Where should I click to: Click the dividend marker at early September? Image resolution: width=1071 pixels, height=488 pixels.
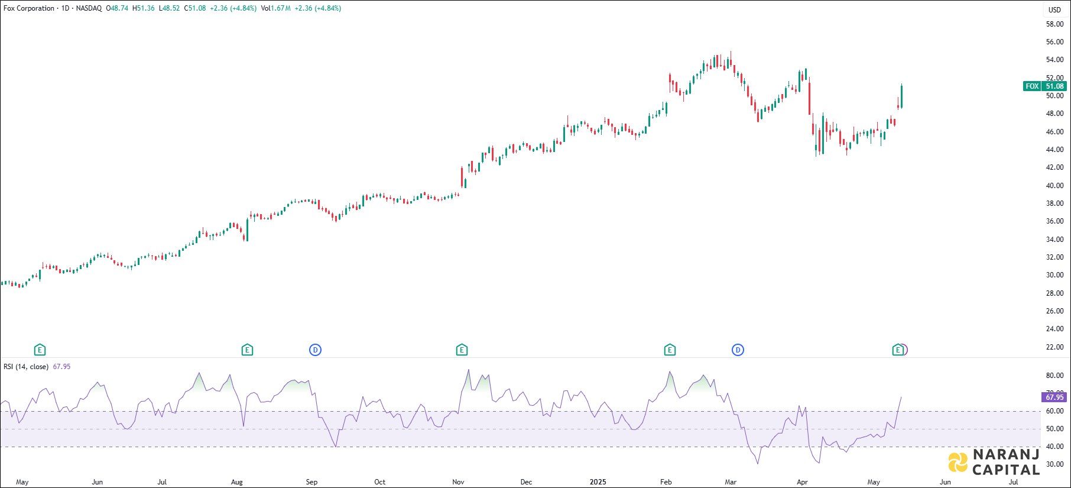coord(315,350)
